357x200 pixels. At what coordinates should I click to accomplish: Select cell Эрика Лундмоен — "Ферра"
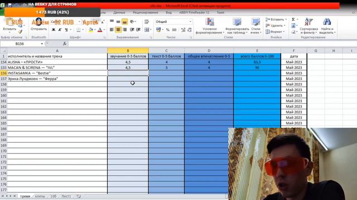tap(57, 79)
